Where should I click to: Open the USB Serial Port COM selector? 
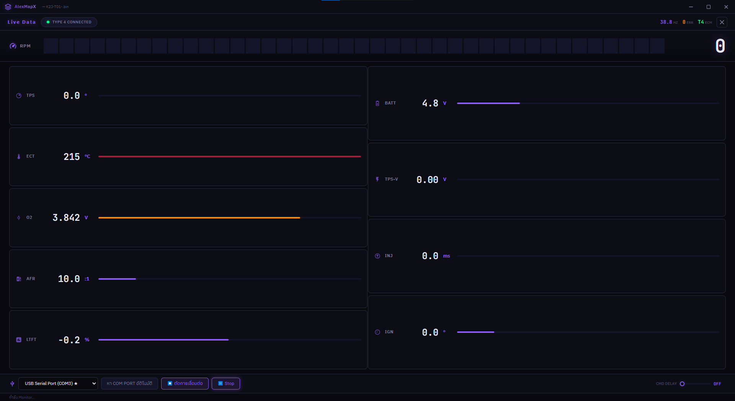(58, 383)
